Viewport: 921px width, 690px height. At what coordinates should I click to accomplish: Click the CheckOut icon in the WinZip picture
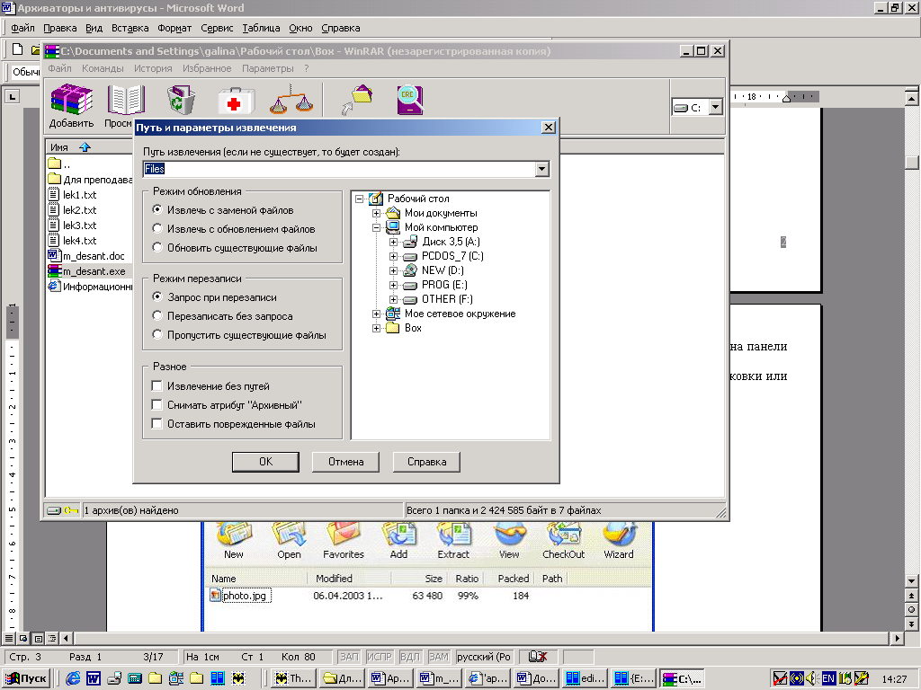click(563, 535)
